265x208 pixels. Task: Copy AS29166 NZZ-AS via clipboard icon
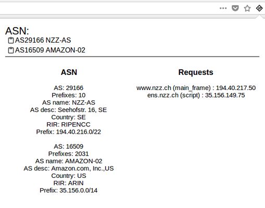[x=11, y=40]
